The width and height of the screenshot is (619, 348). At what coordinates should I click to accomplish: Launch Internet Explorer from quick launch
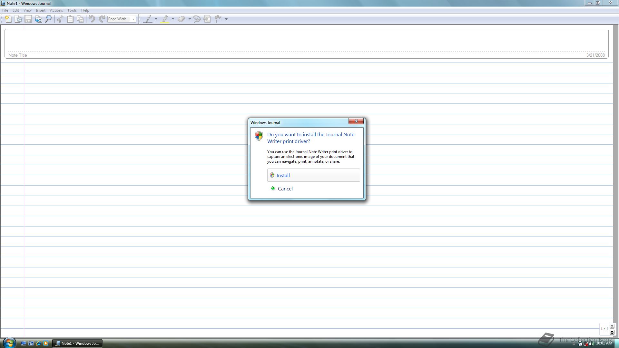[x=38, y=343]
